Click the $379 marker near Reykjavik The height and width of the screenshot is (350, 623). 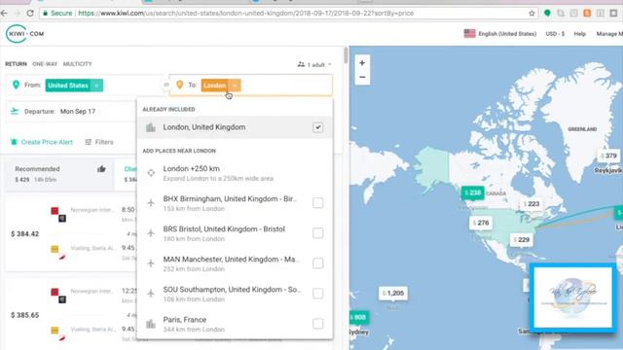[608, 156]
